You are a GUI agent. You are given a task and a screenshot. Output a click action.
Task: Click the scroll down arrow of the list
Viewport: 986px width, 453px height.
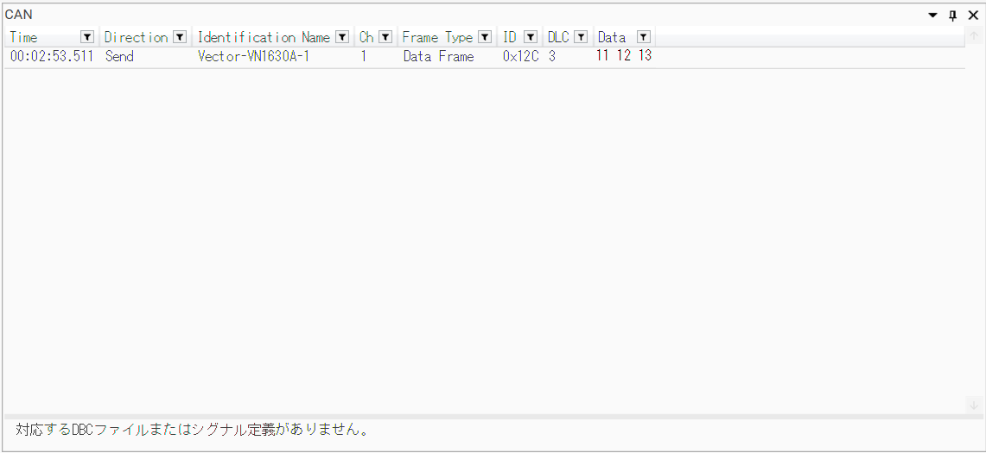pyautogui.click(x=973, y=405)
